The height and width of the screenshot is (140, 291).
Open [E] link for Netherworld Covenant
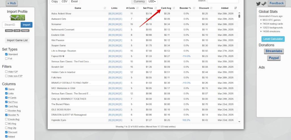[x=120, y=30]
